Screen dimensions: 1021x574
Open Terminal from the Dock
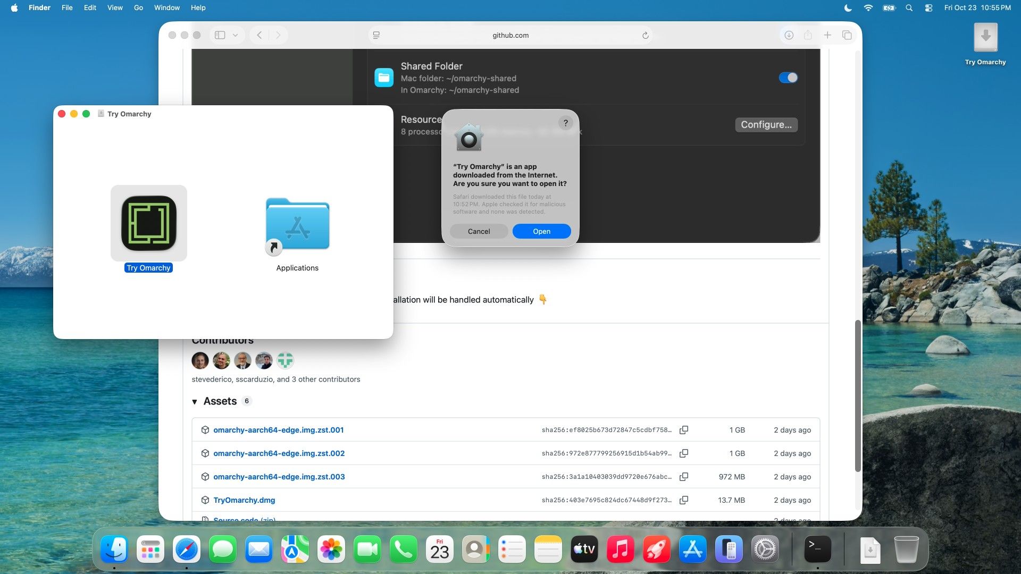pyautogui.click(x=817, y=548)
